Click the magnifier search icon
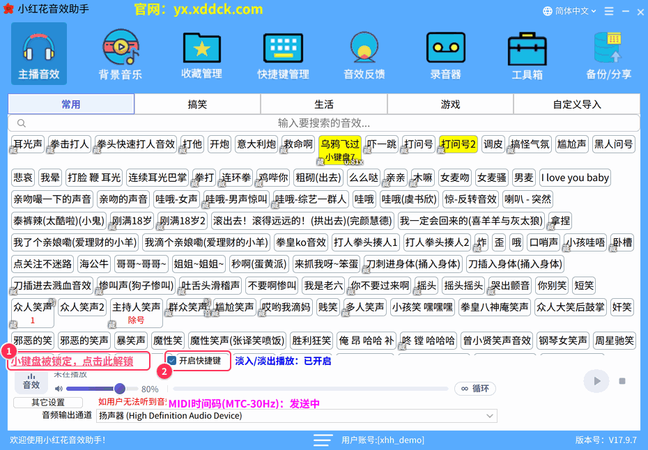648x450 pixels. coord(22,123)
